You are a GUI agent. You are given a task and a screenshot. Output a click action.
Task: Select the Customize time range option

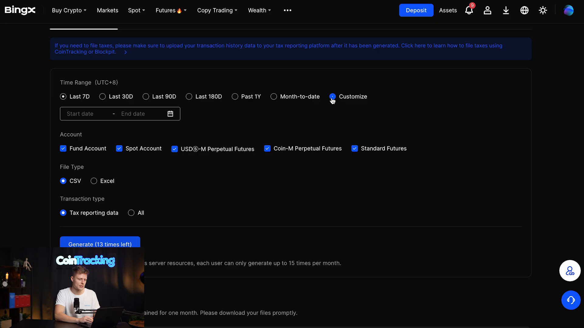point(348,97)
